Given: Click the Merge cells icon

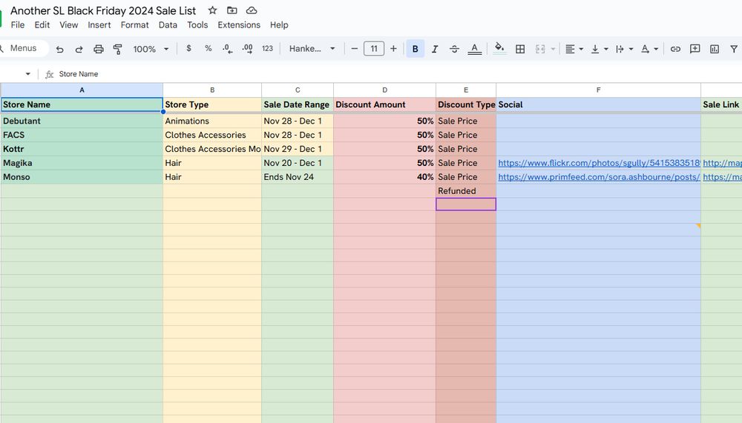Looking at the screenshot, I should point(540,49).
